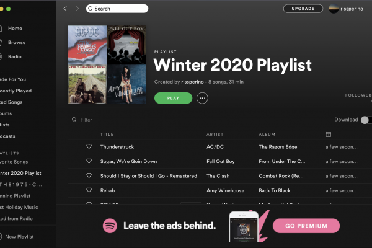Click the green PLAY button
Image resolution: width=372 pixels, height=248 pixels.
pos(173,98)
